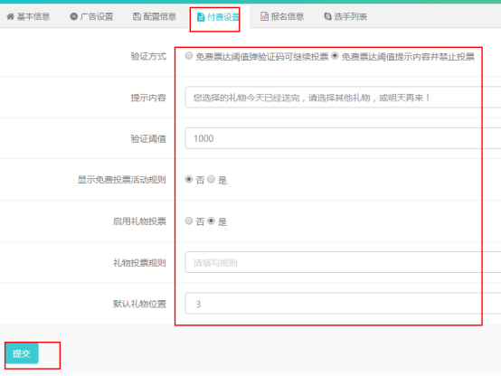Click the document icon beside 付费设置
This screenshot has height=376, width=501.
tap(201, 17)
